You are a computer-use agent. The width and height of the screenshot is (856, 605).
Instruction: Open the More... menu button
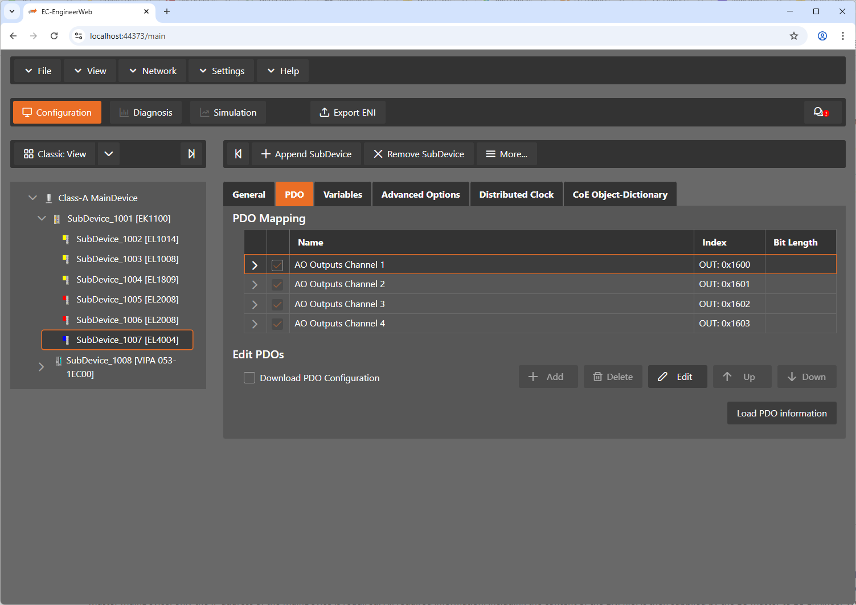point(506,154)
